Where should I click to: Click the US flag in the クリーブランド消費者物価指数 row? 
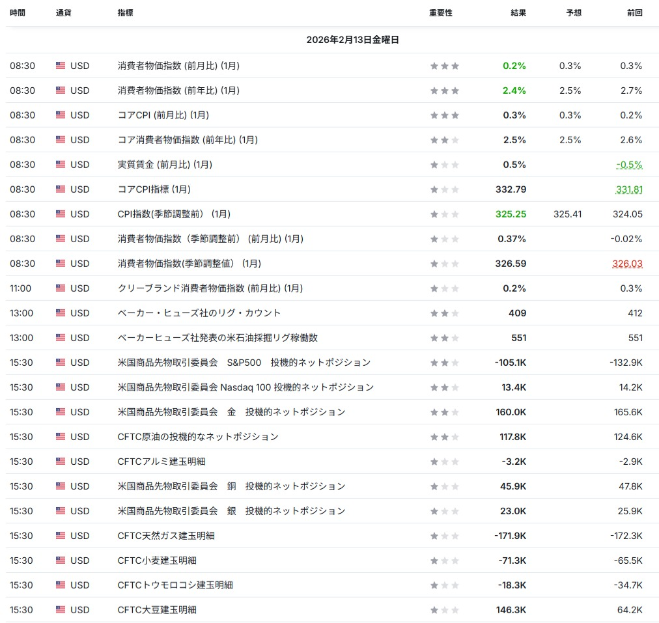click(x=61, y=288)
